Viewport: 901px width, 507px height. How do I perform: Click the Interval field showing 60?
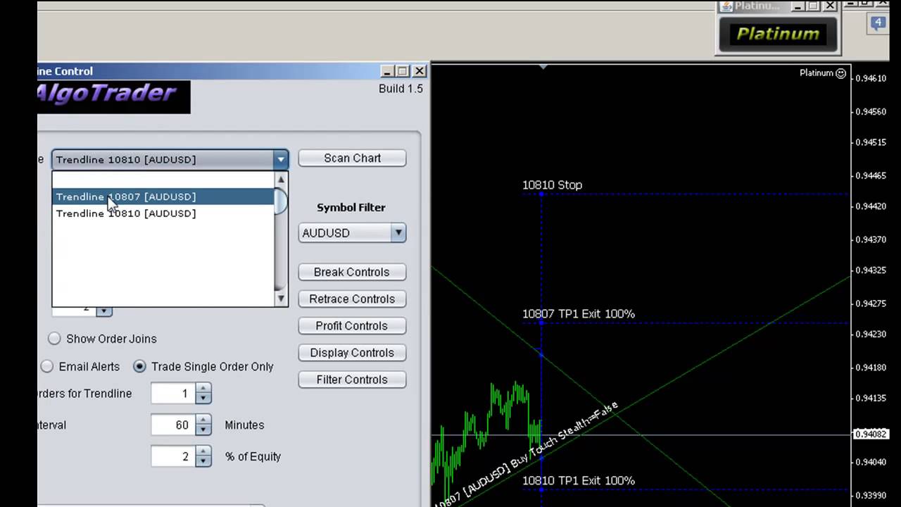174,425
